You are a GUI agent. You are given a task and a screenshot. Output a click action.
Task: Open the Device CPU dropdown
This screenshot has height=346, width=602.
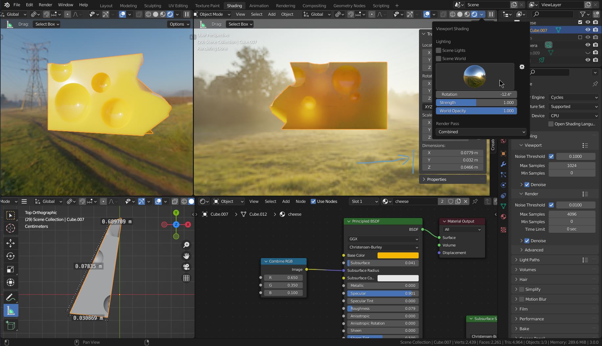573,116
